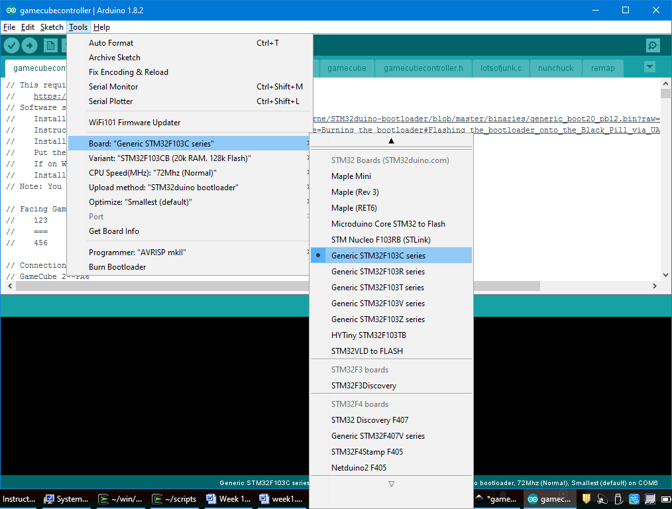
Task: Open the ~/scripts terminal taskbar item
Action: [175, 498]
